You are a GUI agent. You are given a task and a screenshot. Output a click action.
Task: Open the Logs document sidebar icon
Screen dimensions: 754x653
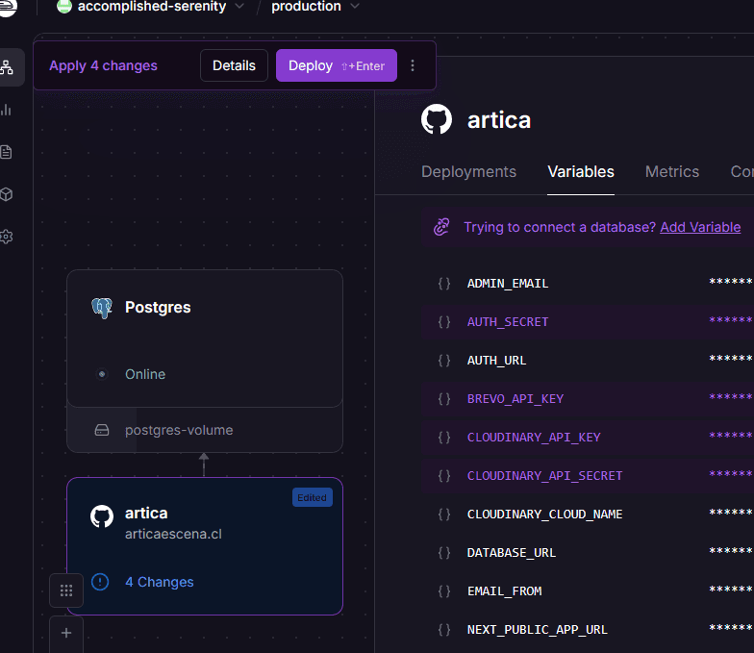point(6,152)
